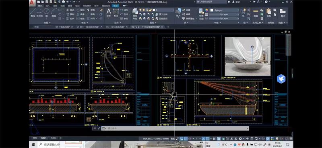322x148 pixels.
Task: Click the Text (文字) tool
Action: (x=109, y=12)
